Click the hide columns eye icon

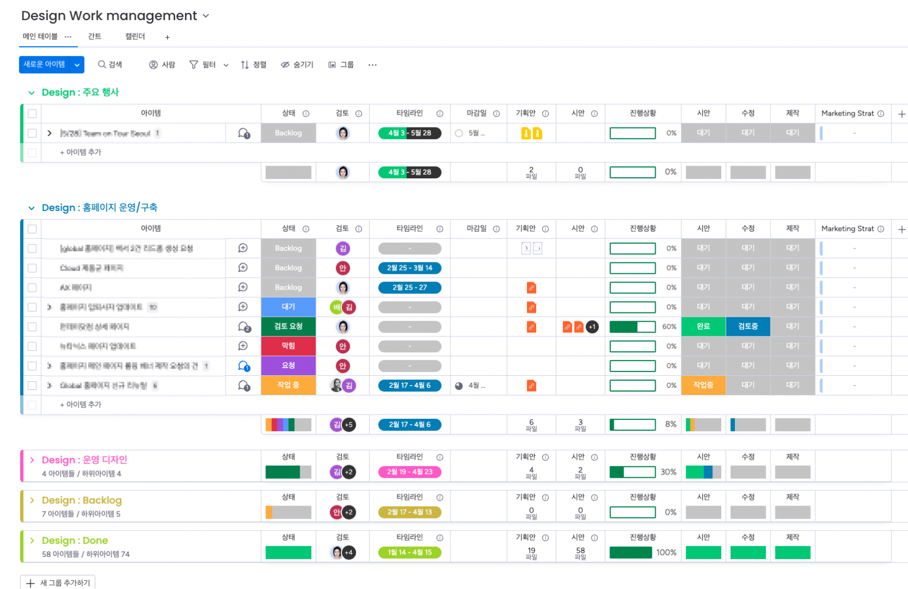[285, 65]
